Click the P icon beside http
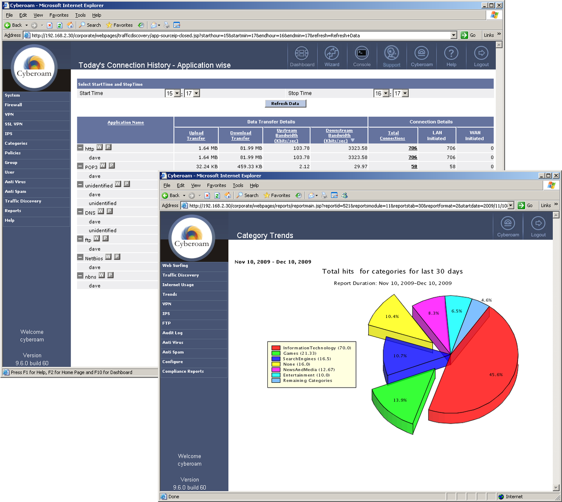This screenshot has height=502, width=562. (x=108, y=147)
